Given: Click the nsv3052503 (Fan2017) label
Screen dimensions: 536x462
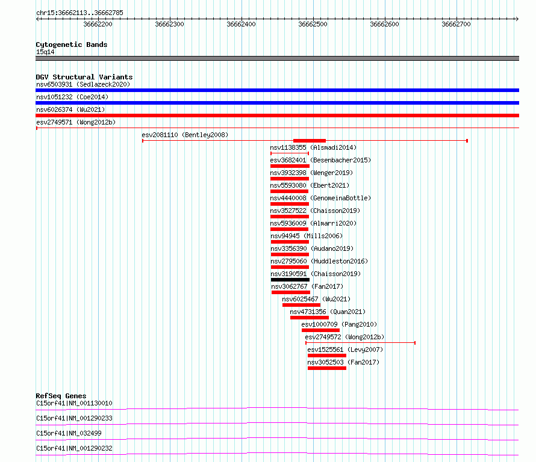Looking at the screenshot, I should click(x=343, y=362).
